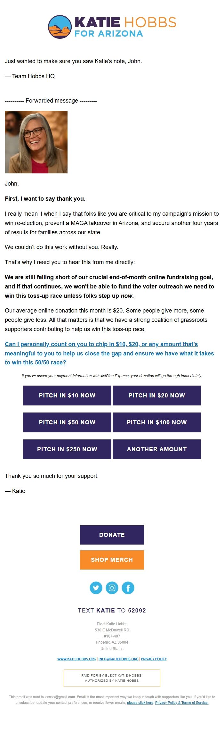The width and height of the screenshot is (224, 750).
Task: Click the Facebook icon
Action: coord(128,587)
